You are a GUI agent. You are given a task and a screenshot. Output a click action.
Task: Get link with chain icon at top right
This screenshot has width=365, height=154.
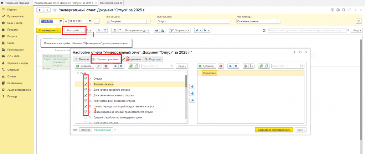(350, 10)
